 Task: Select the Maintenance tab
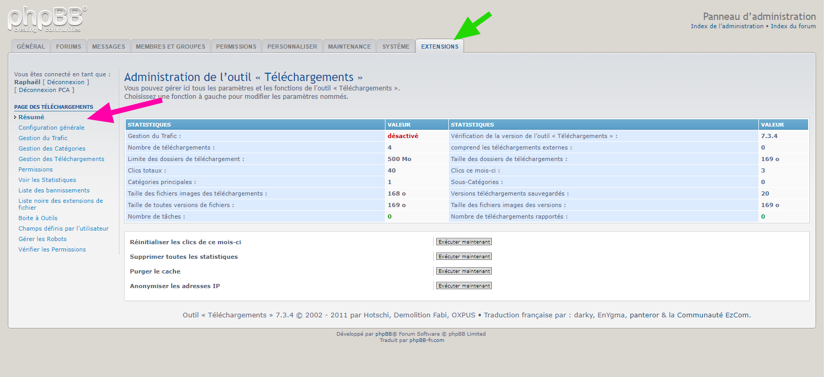[x=349, y=47]
